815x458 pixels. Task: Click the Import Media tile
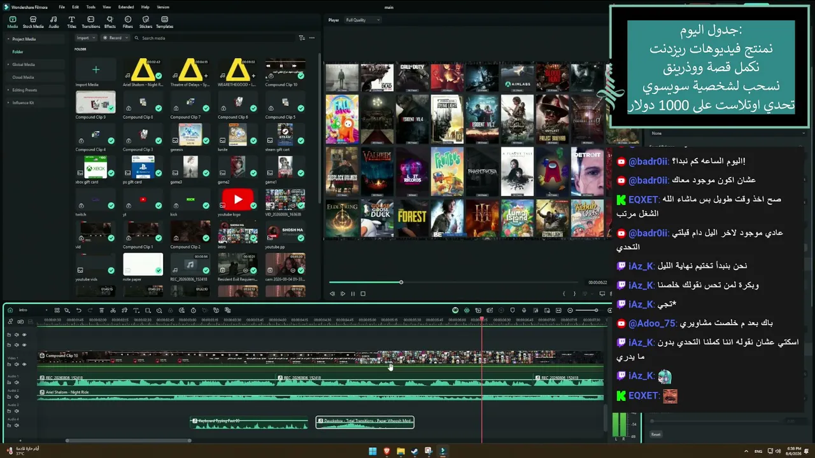(x=96, y=70)
